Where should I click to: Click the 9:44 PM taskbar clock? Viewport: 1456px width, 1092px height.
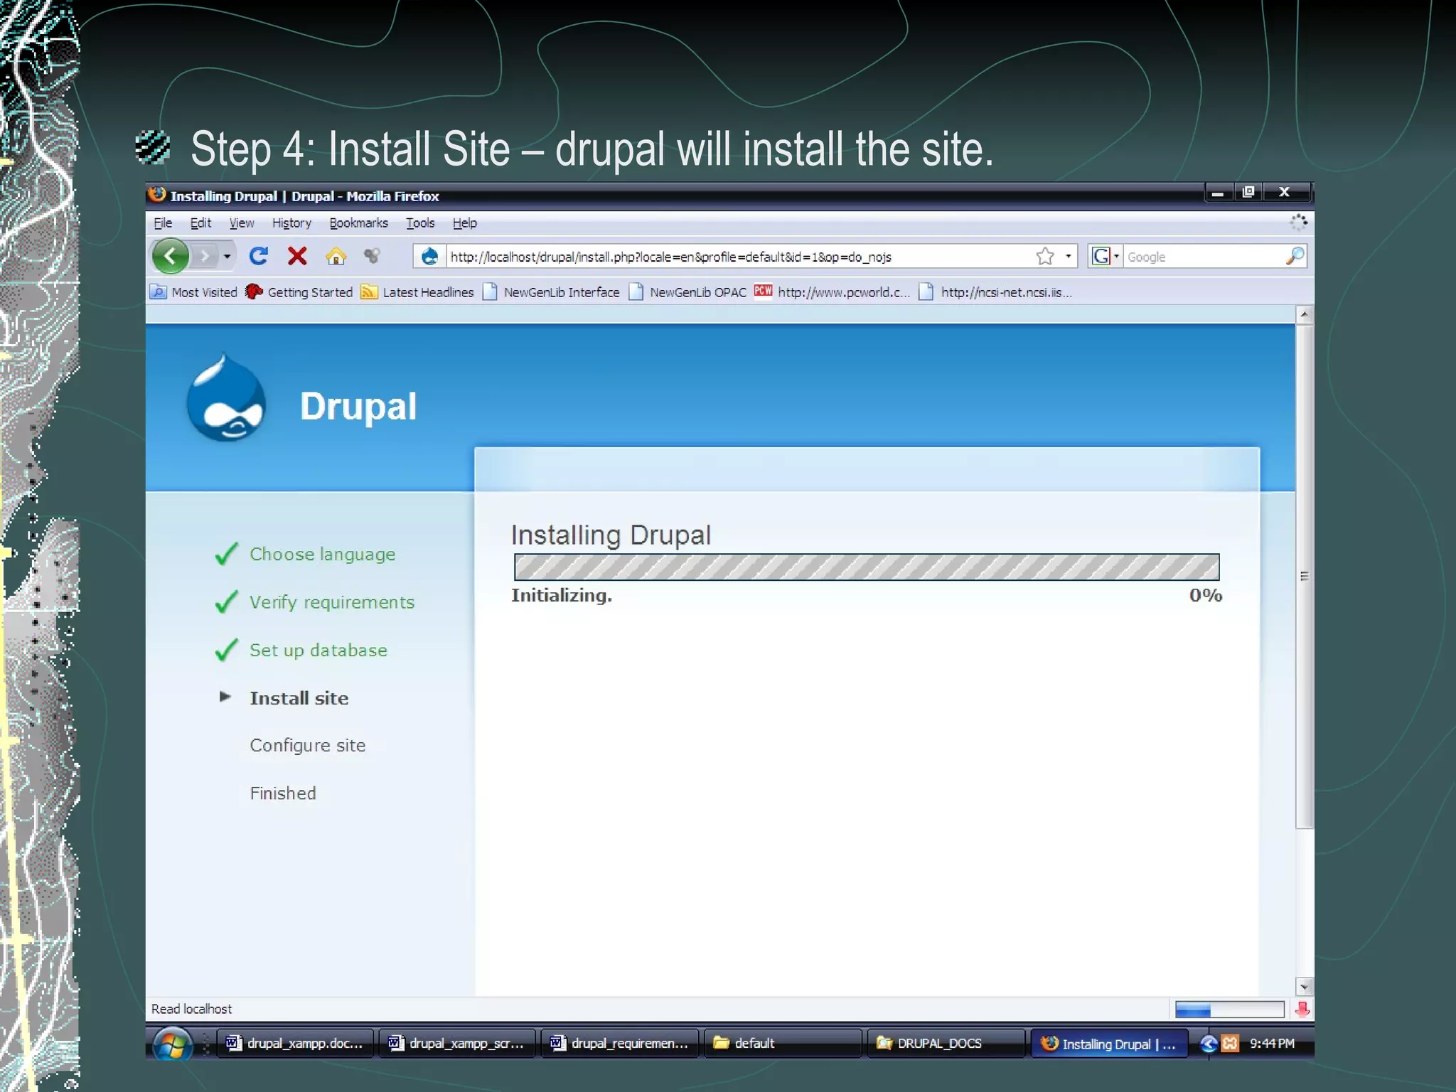1272,1044
